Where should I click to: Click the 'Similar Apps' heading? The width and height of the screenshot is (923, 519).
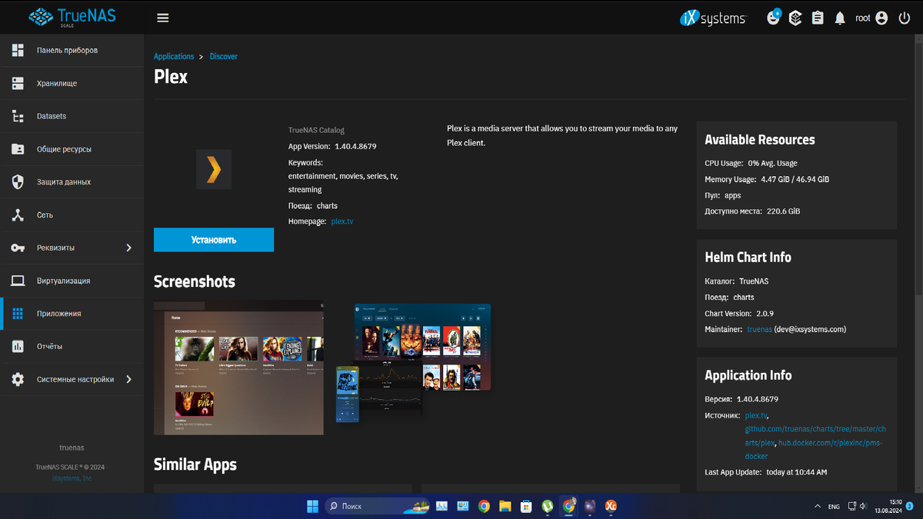click(195, 464)
